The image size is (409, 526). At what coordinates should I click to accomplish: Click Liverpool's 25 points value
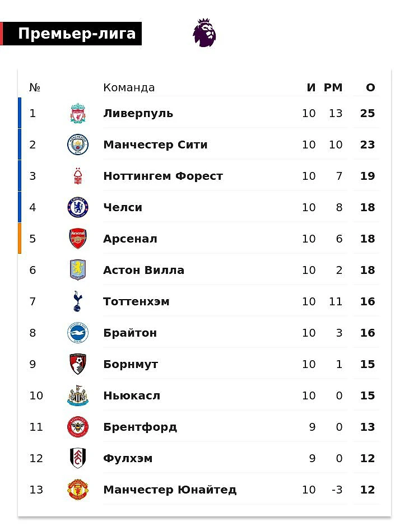tap(368, 113)
